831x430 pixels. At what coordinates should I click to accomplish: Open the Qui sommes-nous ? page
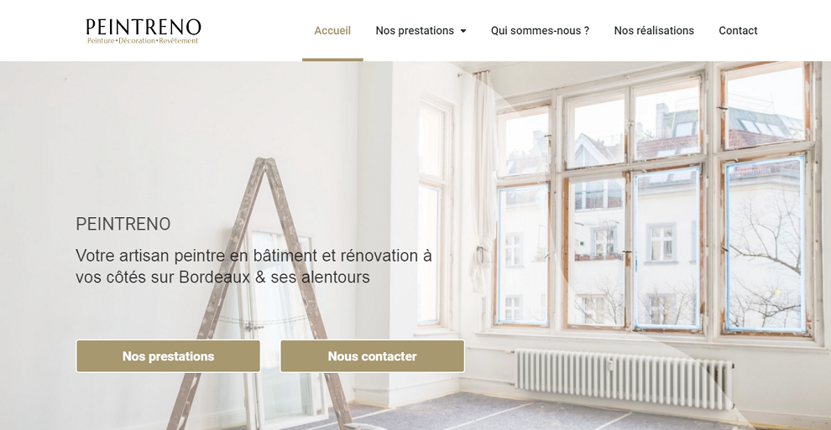pyautogui.click(x=540, y=31)
